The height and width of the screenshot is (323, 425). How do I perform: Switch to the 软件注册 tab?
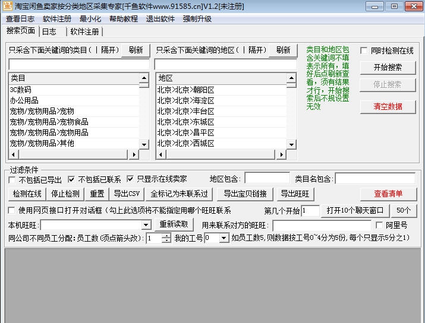point(84,31)
